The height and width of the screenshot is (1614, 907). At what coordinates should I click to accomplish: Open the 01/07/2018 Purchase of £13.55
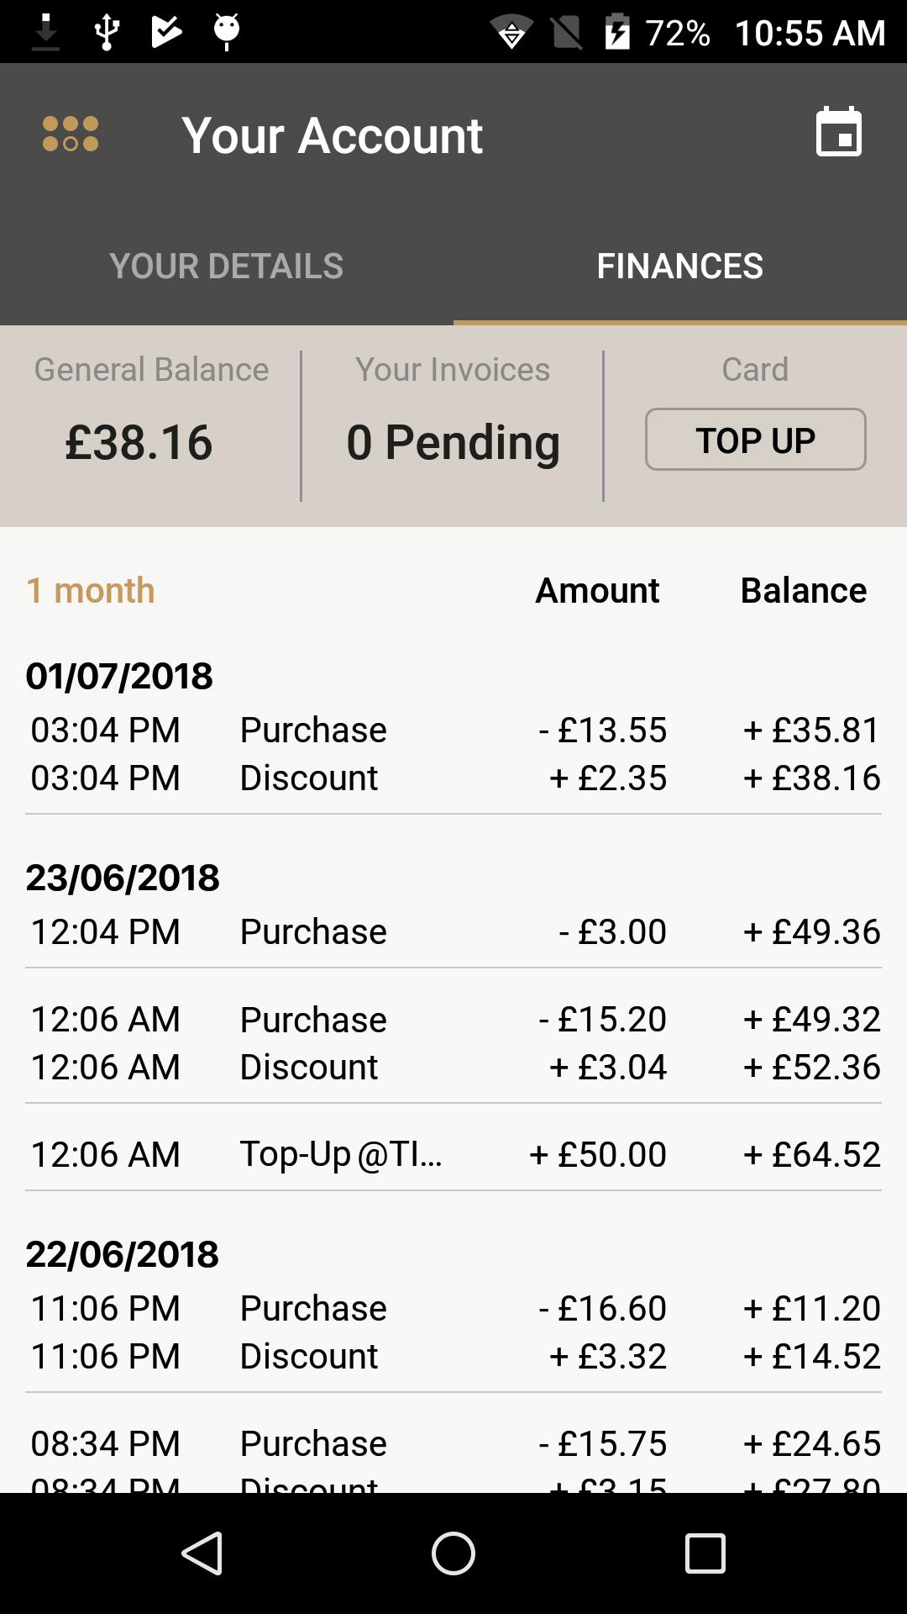coord(453,730)
